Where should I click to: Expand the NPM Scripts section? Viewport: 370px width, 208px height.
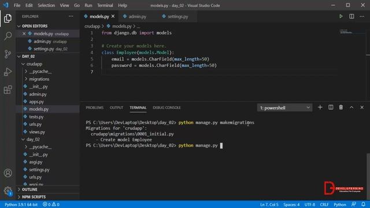(47, 197)
